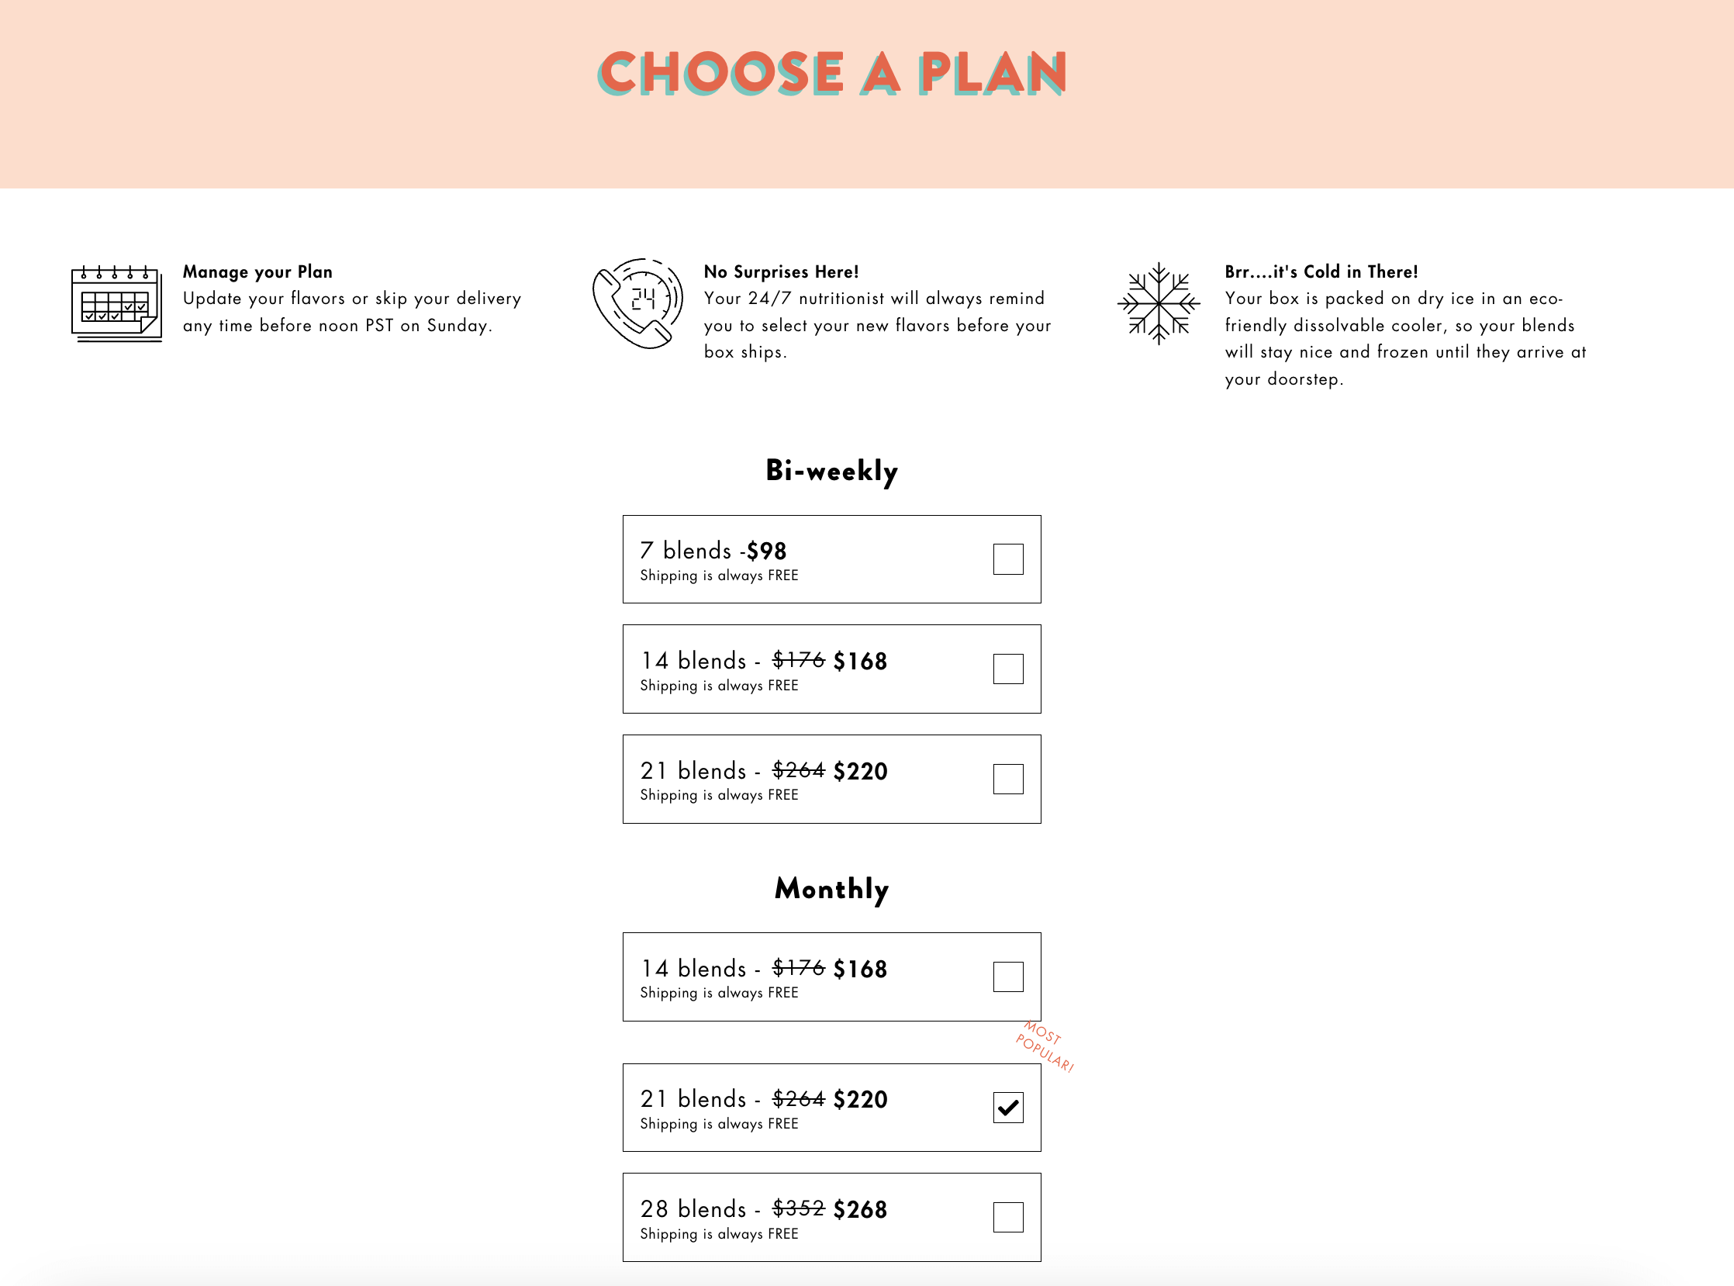The width and height of the screenshot is (1734, 1286).
Task: Click the Monthly section heading
Action: [832, 889]
